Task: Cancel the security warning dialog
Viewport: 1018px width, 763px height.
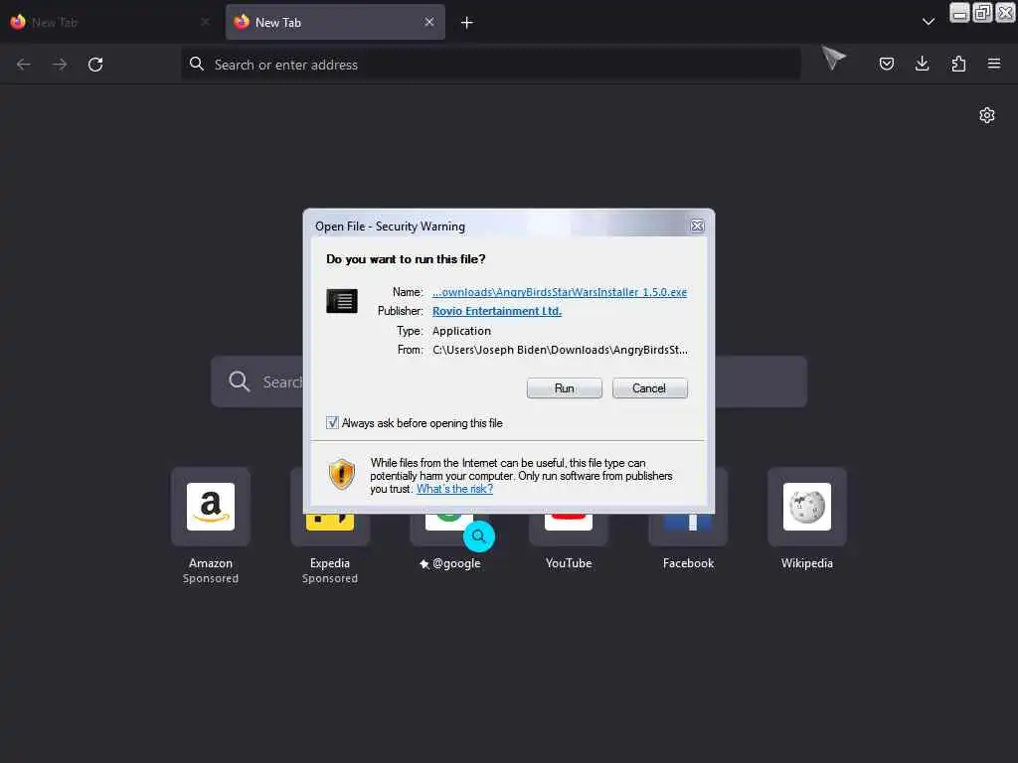Action: 649,388
